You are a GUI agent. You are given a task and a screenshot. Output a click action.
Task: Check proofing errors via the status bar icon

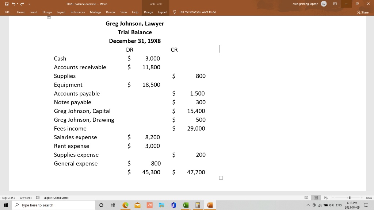(38, 198)
